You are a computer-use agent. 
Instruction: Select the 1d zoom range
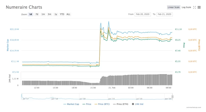coord(31,14)
